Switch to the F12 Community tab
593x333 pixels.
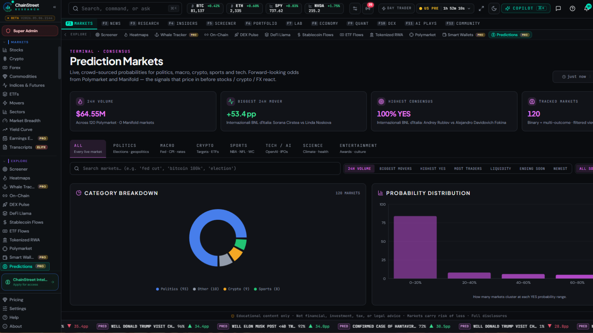(x=463, y=23)
